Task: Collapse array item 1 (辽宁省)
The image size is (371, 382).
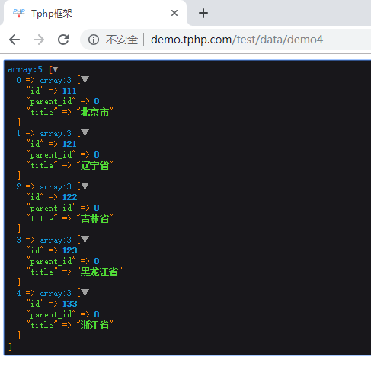Action: pyautogui.click(x=85, y=133)
